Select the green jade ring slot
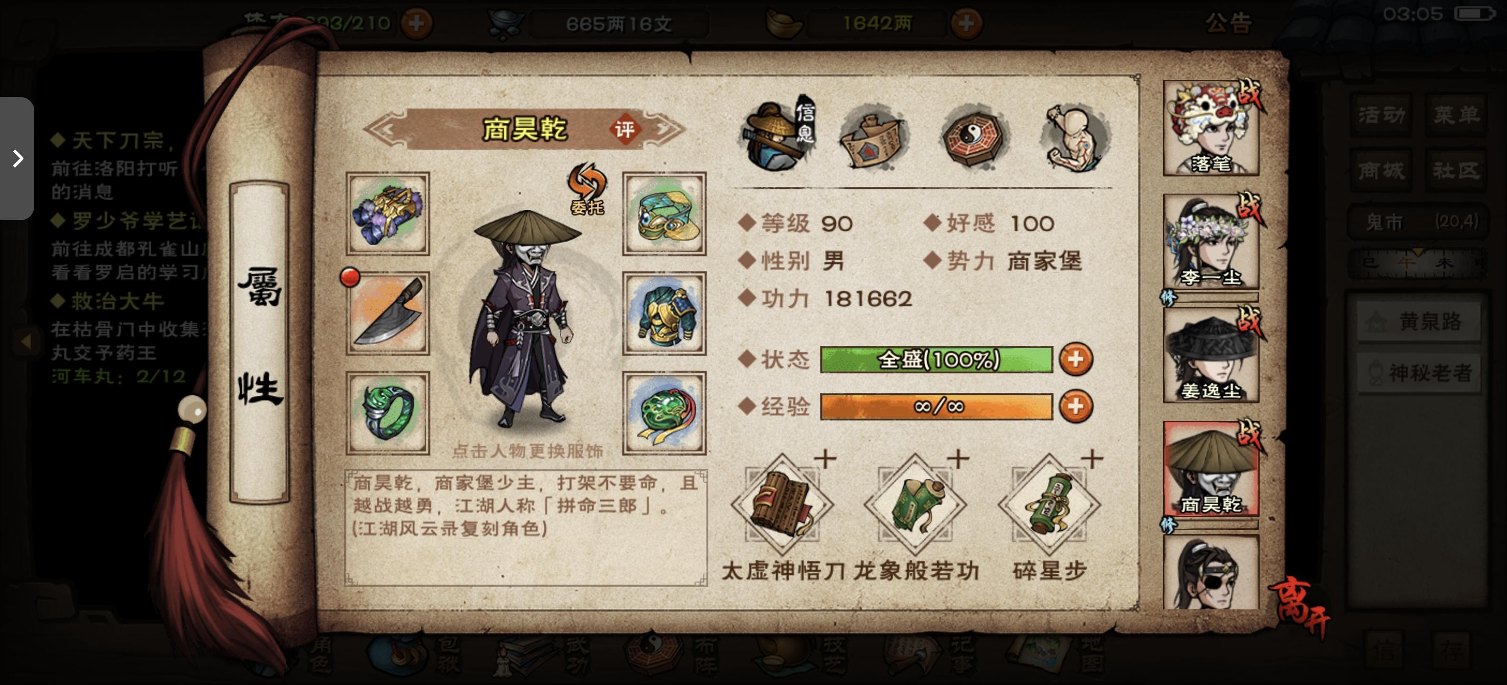1507x685 pixels. 388,413
